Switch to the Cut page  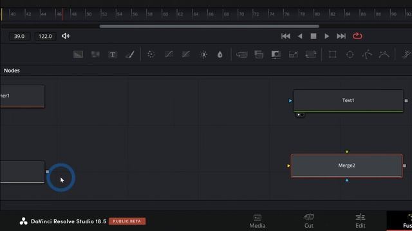309,221
